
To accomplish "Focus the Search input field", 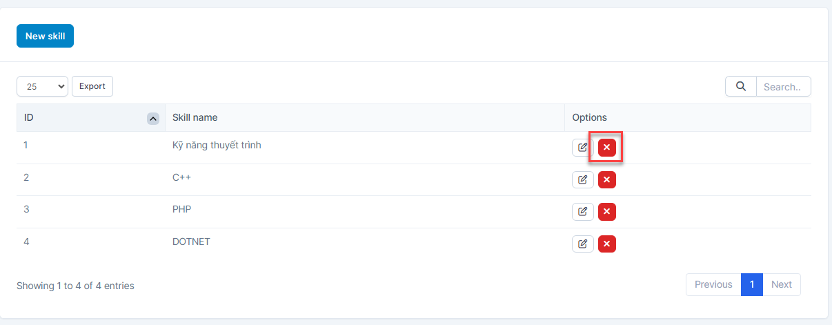I will pyautogui.click(x=783, y=87).
